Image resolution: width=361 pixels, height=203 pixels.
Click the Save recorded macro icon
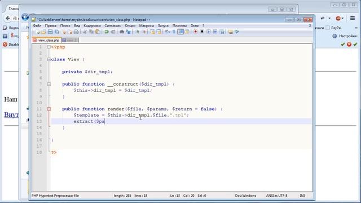pyautogui.click(x=222, y=32)
